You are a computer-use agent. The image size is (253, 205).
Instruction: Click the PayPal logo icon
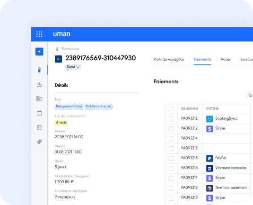tap(209, 159)
